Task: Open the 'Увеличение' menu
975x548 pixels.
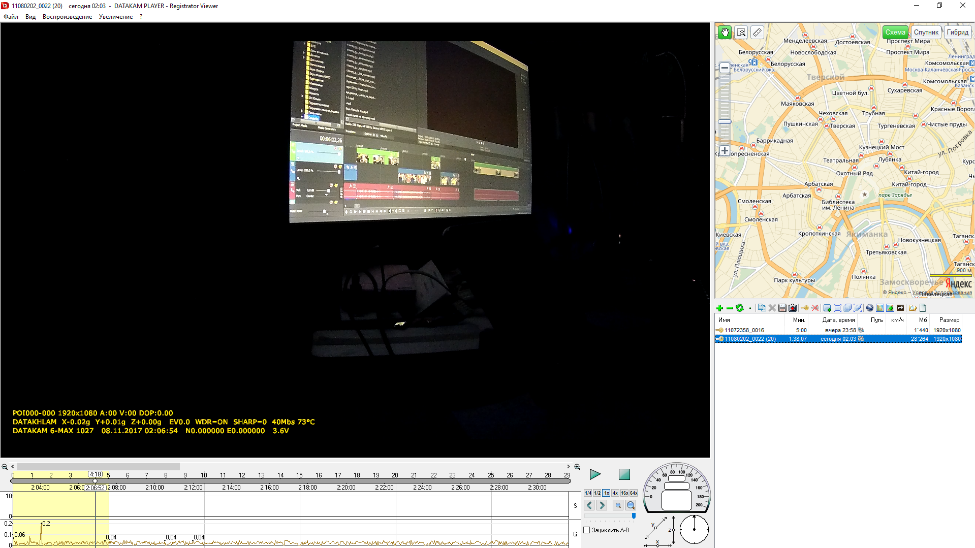Action: (116, 17)
